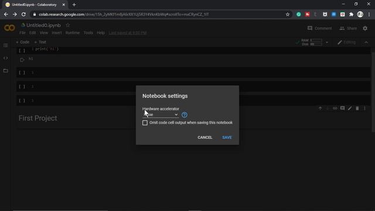This screenshot has height=211, width=375.
Task: Click the Last saved link
Action: (x=128, y=33)
